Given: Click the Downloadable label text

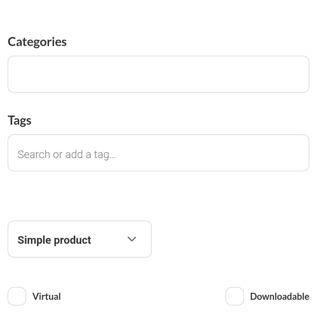Looking at the screenshot, I should click(279, 296).
